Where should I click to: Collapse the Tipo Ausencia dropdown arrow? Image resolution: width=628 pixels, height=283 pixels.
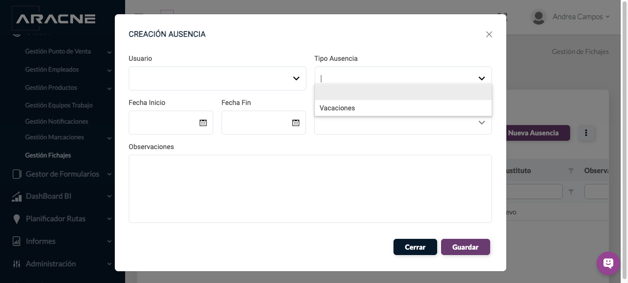(482, 78)
